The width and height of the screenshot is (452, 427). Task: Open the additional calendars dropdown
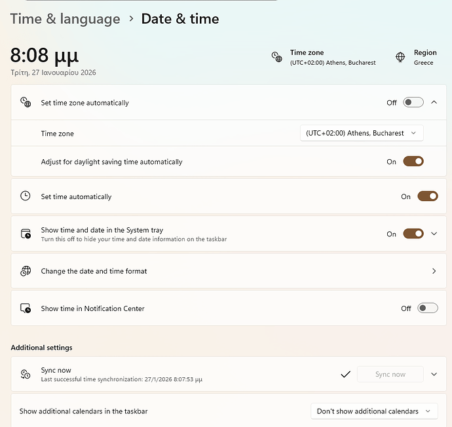point(373,411)
